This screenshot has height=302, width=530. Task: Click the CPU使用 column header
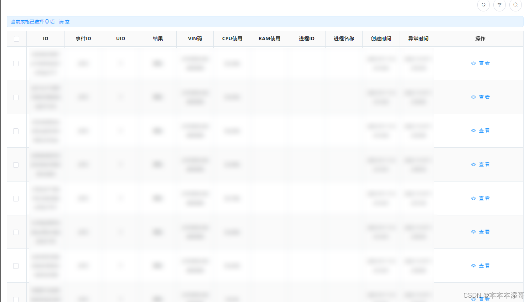232,39
